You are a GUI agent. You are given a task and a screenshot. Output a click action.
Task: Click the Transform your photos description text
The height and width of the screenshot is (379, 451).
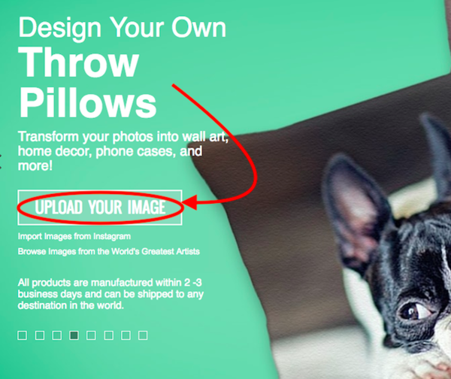(x=123, y=151)
